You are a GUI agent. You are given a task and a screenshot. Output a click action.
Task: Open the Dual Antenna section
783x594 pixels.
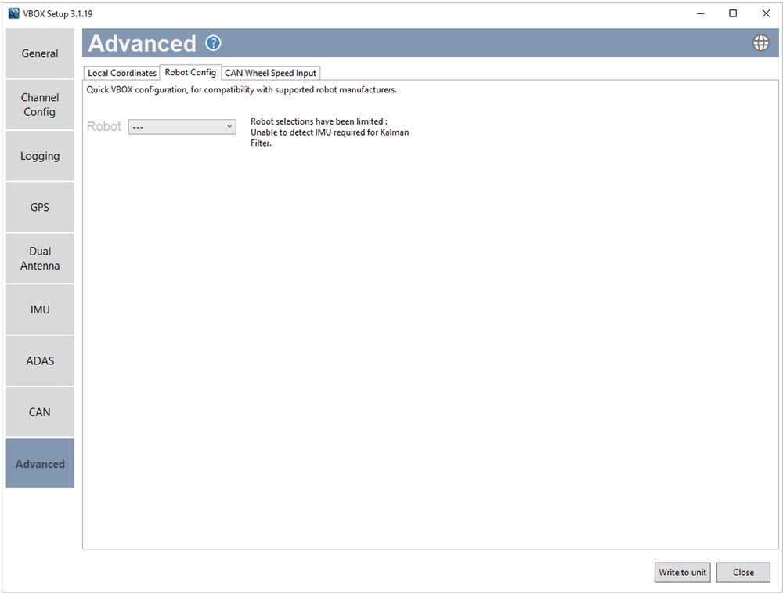point(39,258)
